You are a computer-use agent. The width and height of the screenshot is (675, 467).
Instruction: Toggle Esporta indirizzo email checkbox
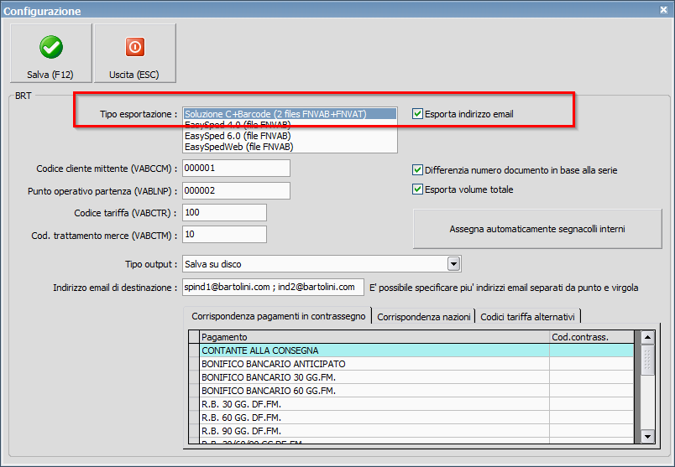[x=417, y=114]
